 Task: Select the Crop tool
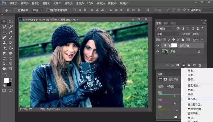pyautogui.click(x=4, y=32)
